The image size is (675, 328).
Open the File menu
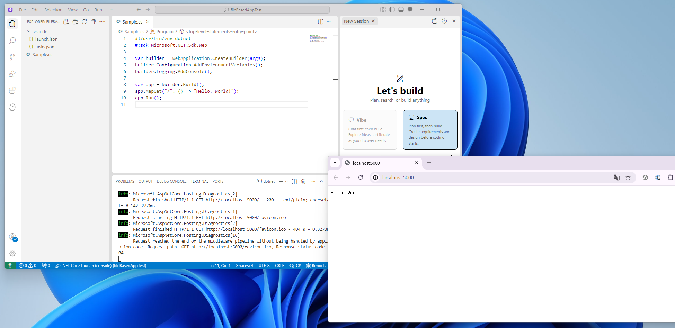(23, 10)
